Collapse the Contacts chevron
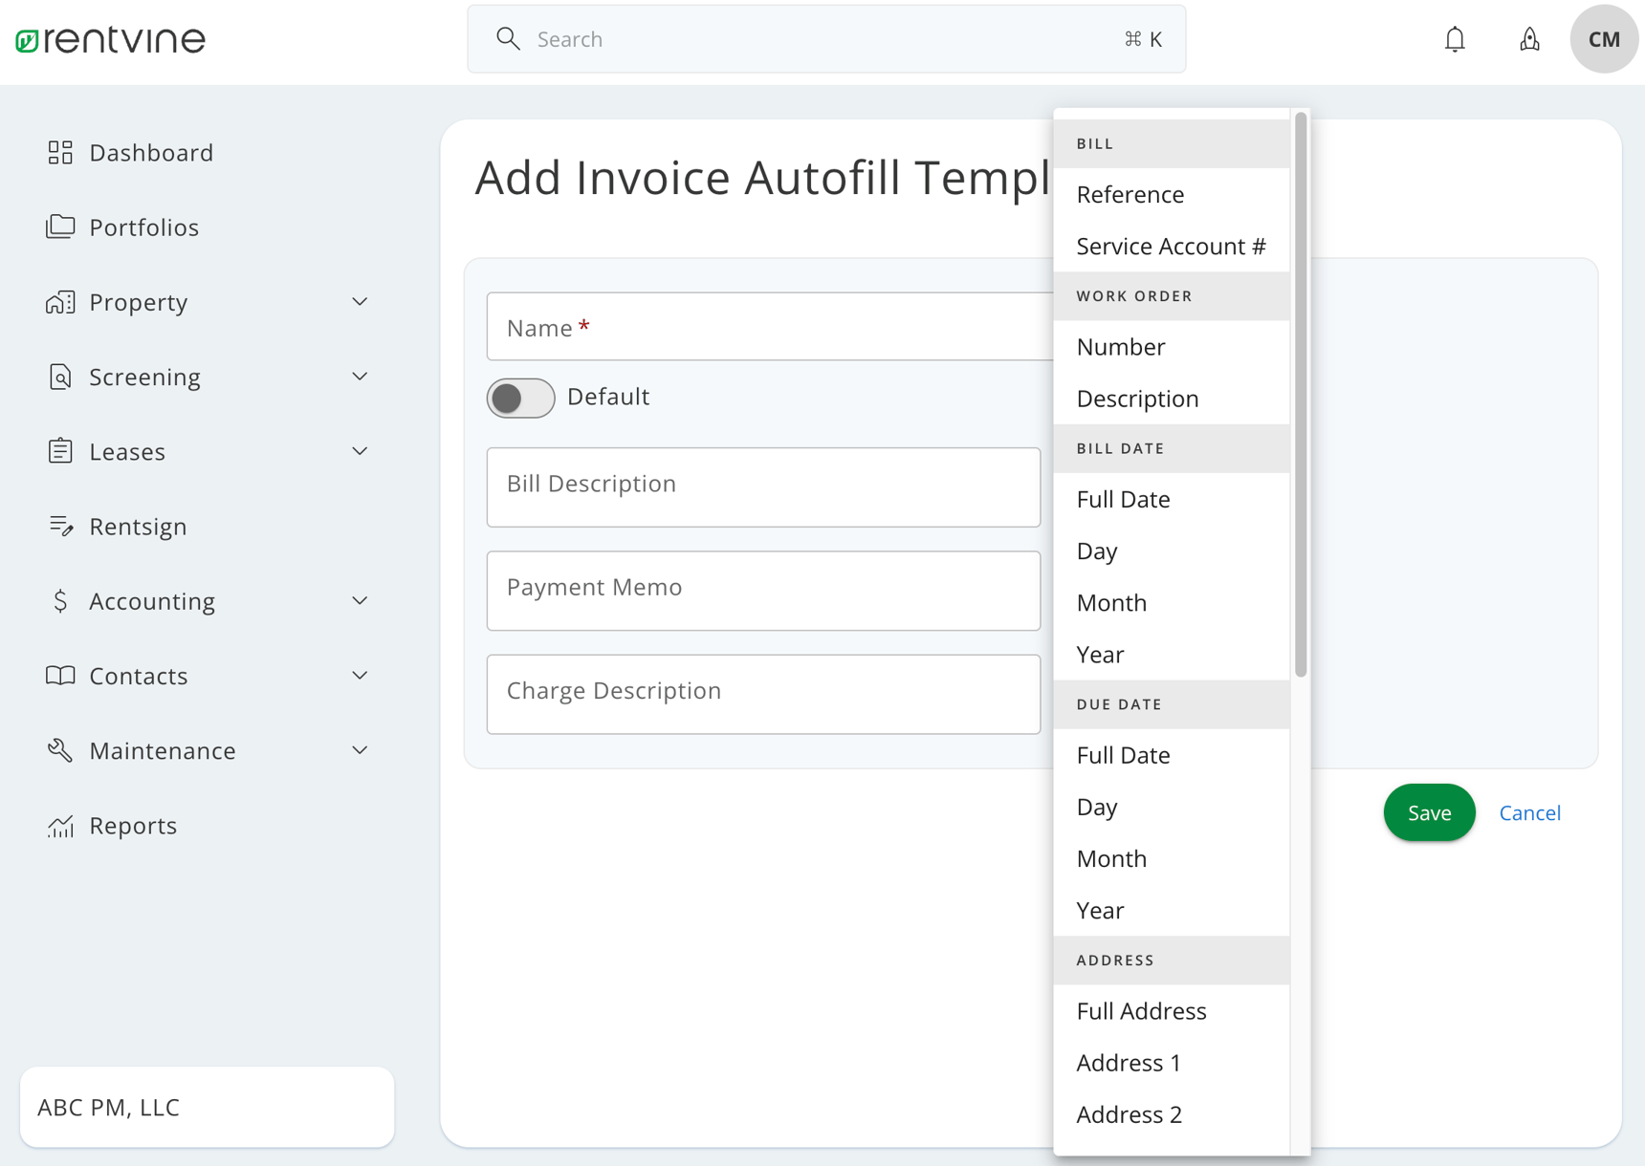 coord(360,675)
